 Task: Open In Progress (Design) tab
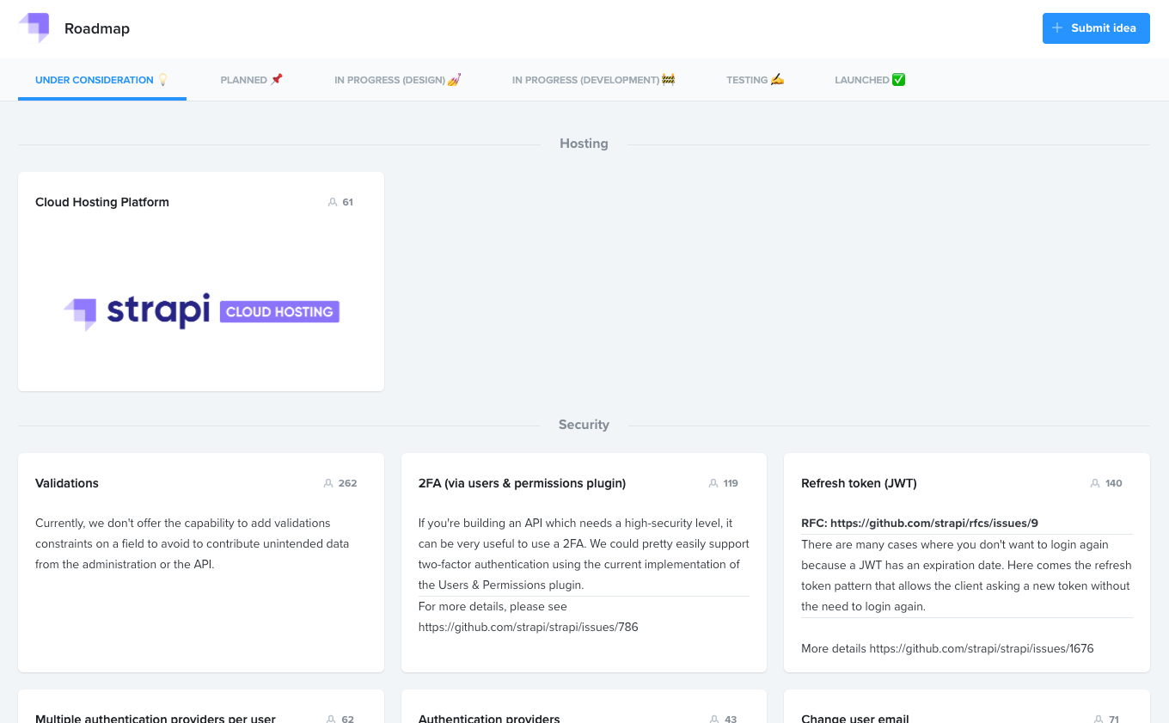[398, 80]
